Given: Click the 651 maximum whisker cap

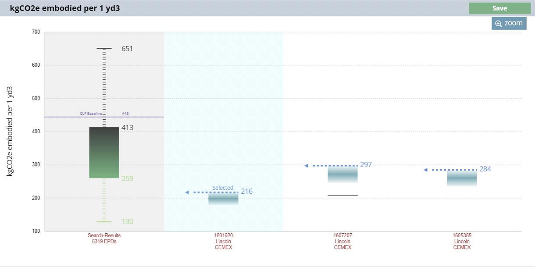Looking at the screenshot, I should (104, 49).
